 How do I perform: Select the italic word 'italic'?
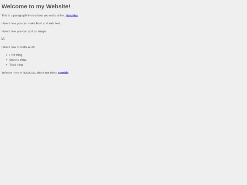(51, 23)
